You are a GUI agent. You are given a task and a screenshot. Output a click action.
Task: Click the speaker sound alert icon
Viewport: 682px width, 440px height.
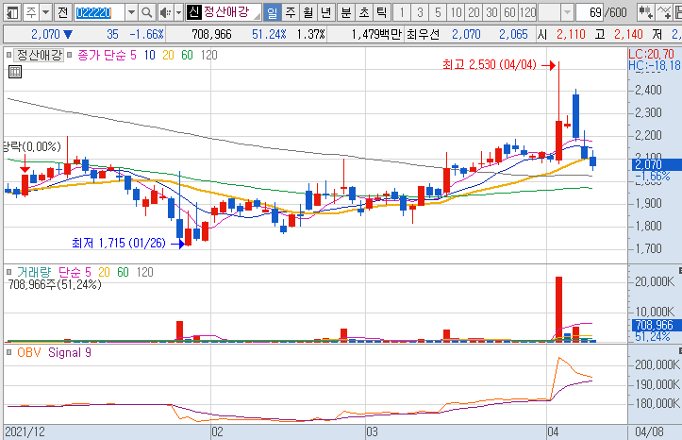click(x=165, y=12)
